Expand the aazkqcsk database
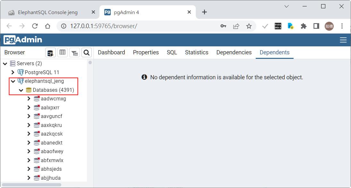The height and width of the screenshot is (188, 351). click(x=29, y=134)
